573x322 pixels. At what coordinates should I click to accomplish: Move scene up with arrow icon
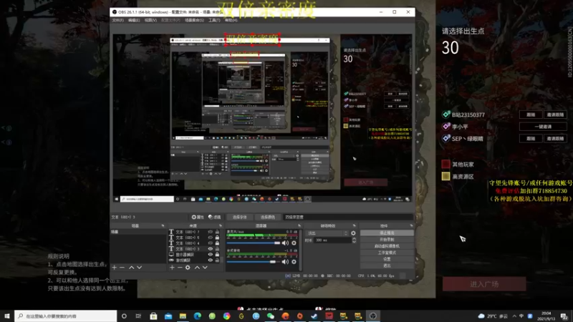coord(131,268)
